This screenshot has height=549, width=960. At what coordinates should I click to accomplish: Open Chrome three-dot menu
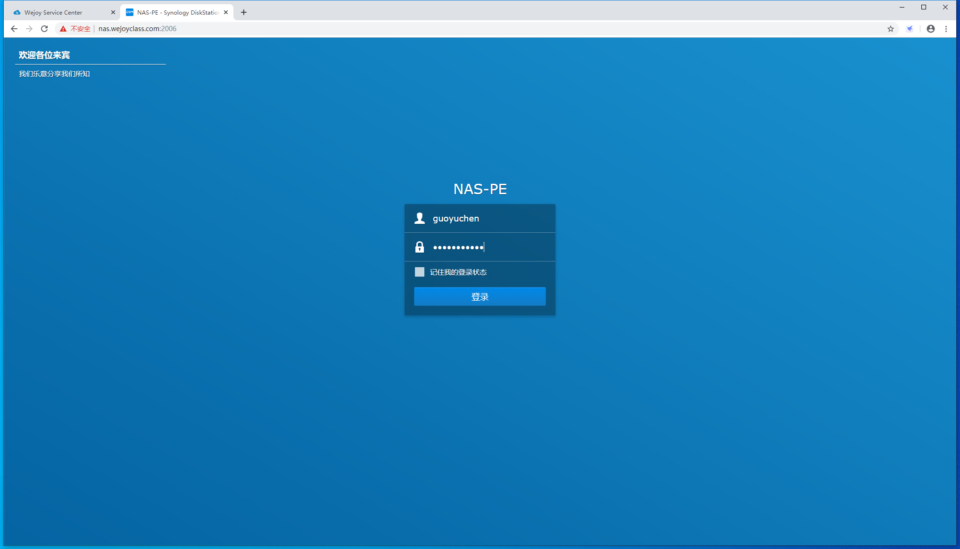[946, 29]
